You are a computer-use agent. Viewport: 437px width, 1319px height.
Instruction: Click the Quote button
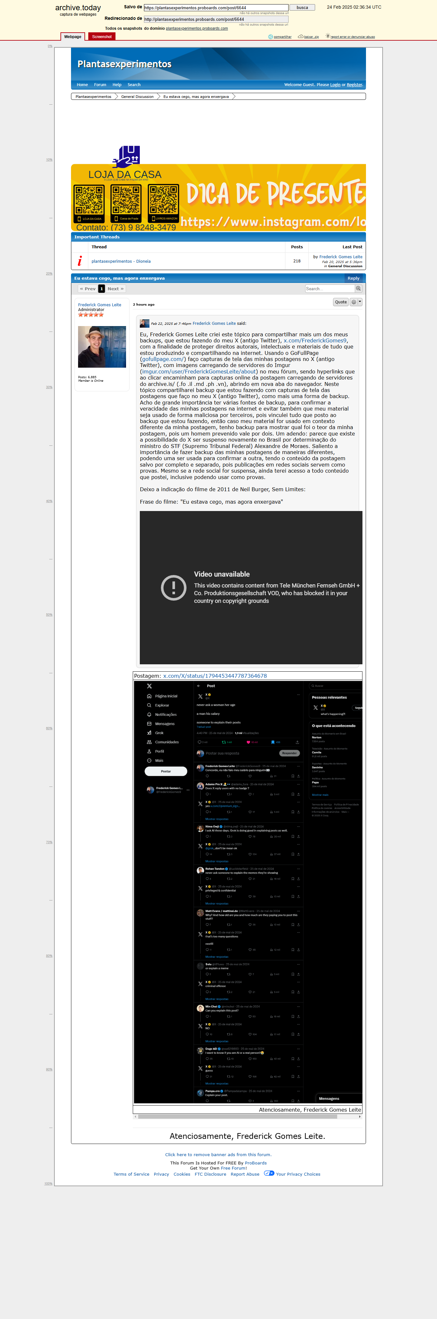341,302
